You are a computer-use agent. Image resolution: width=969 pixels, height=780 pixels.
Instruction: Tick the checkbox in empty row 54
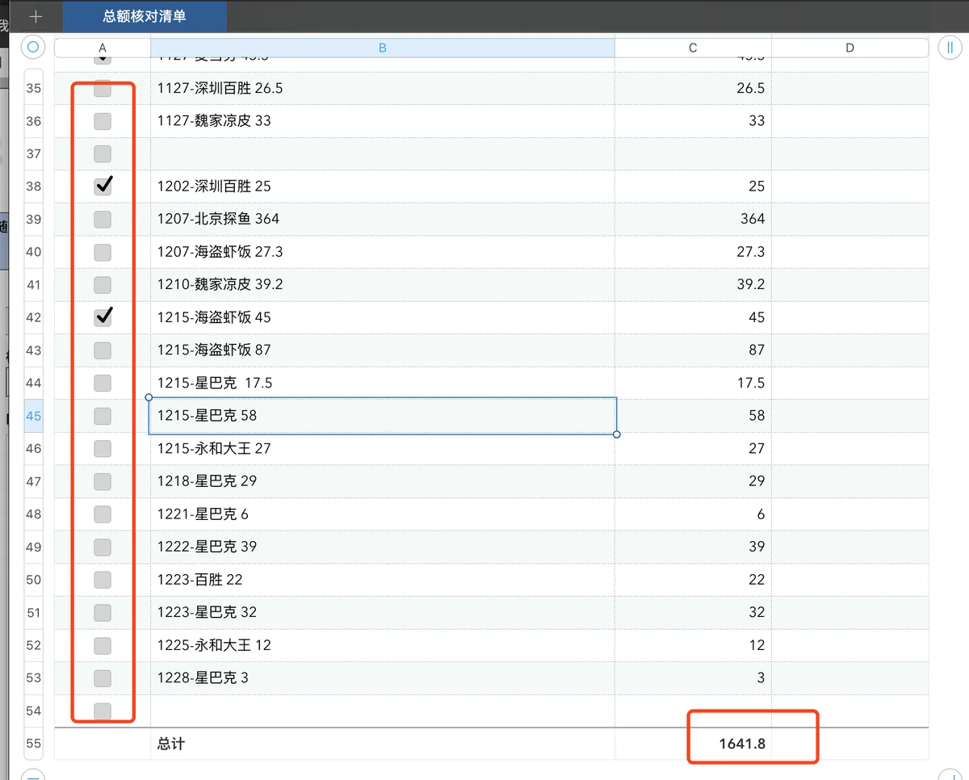pyautogui.click(x=103, y=711)
